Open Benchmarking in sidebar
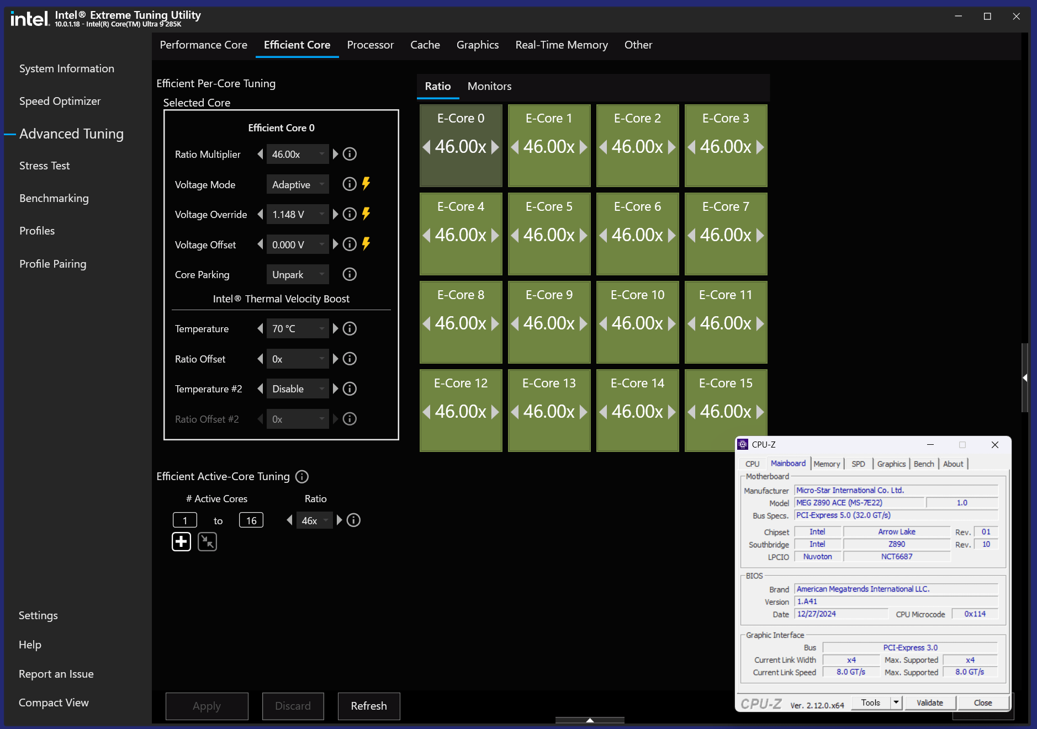1037x729 pixels. pyautogui.click(x=54, y=198)
